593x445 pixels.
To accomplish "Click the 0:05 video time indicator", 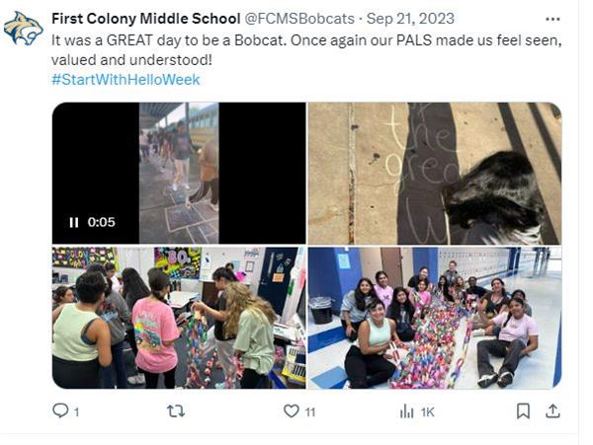I will pyautogui.click(x=101, y=222).
